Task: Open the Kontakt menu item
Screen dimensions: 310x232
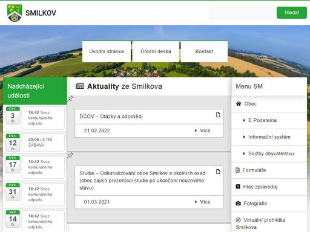Action: (x=204, y=51)
